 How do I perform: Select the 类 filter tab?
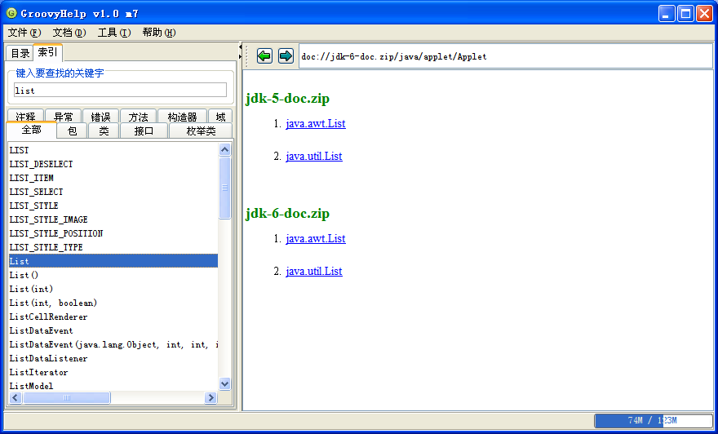point(104,131)
